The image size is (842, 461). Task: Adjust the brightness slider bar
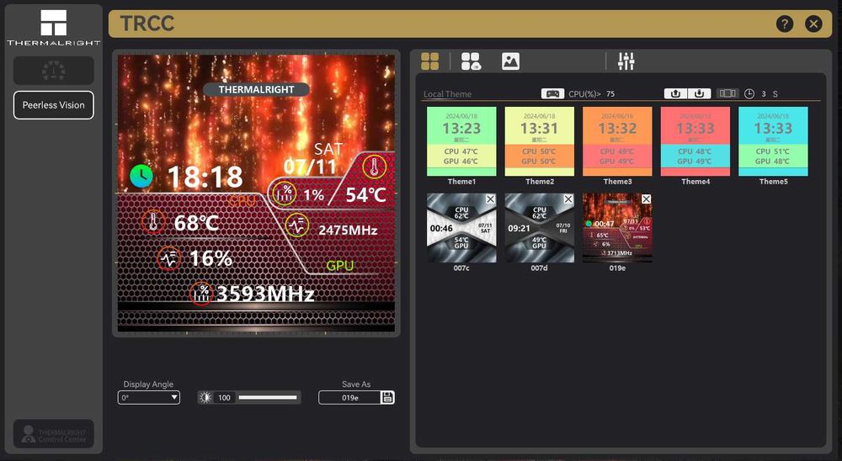(x=268, y=398)
